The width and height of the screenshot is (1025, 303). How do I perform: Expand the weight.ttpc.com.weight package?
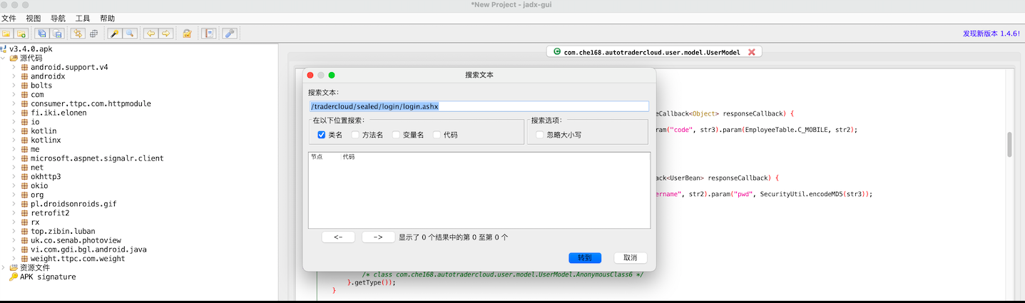click(14, 259)
